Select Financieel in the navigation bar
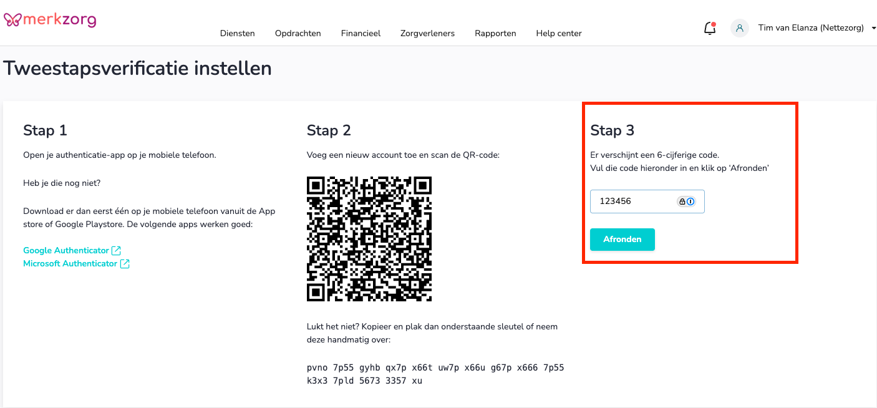The image size is (877, 408). point(361,34)
